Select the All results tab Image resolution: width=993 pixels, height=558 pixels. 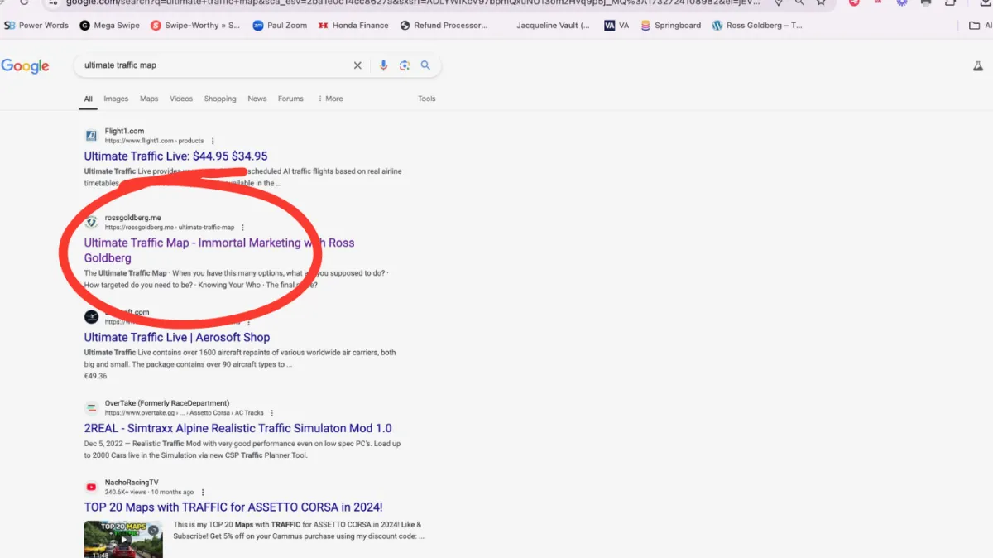[88, 99]
